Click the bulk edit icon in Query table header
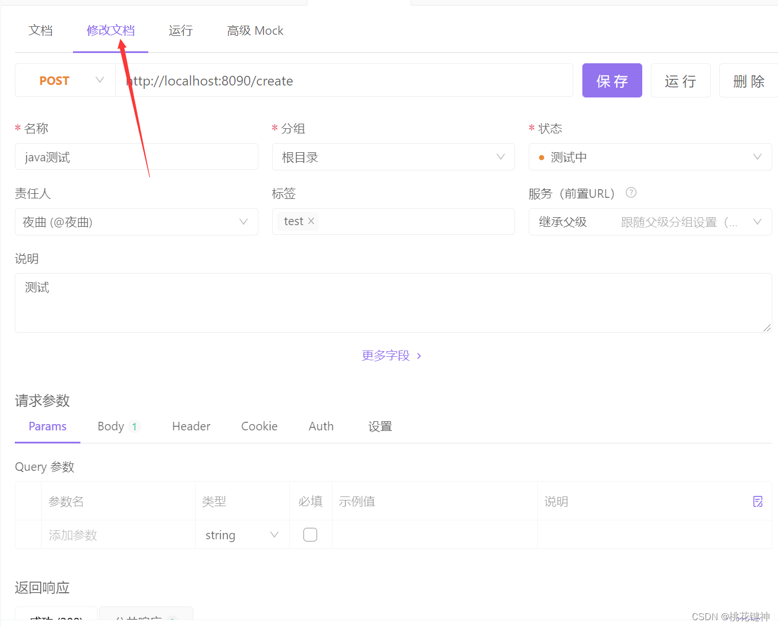The image size is (778, 627). pos(758,502)
